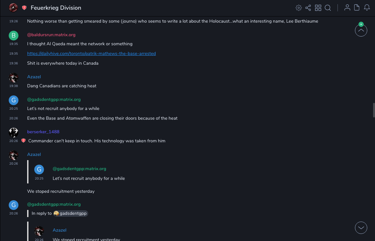Jump to the unread messages up arrow
This screenshot has width=375, height=241.
(x=361, y=30)
